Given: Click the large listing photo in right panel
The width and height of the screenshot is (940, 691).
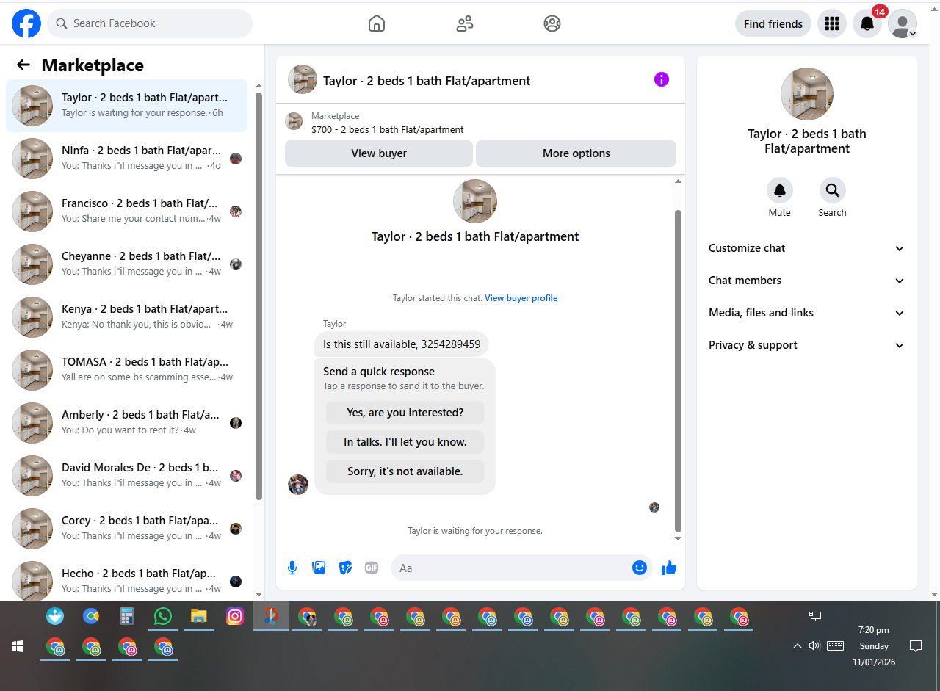Looking at the screenshot, I should (x=807, y=94).
